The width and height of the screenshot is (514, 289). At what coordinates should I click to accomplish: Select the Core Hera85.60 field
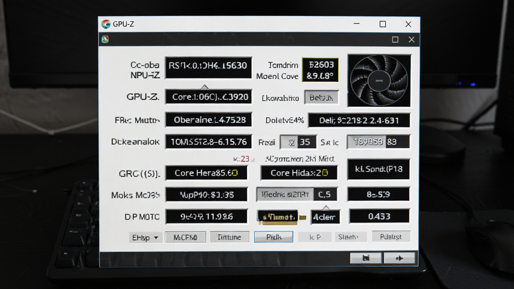pos(206,173)
